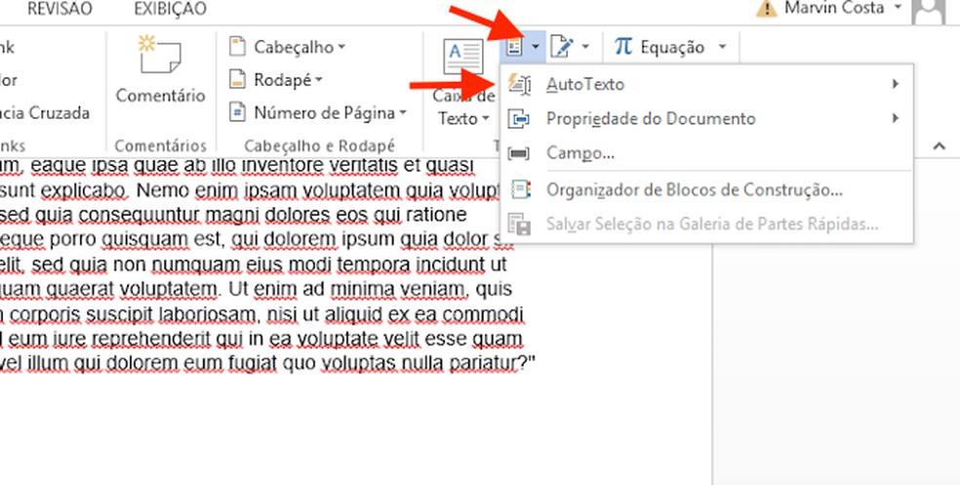Click the Equação button label
Screen dimensions: 960x485
tap(672, 47)
